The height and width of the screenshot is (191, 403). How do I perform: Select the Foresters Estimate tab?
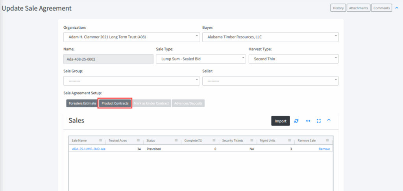[x=82, y=103]
